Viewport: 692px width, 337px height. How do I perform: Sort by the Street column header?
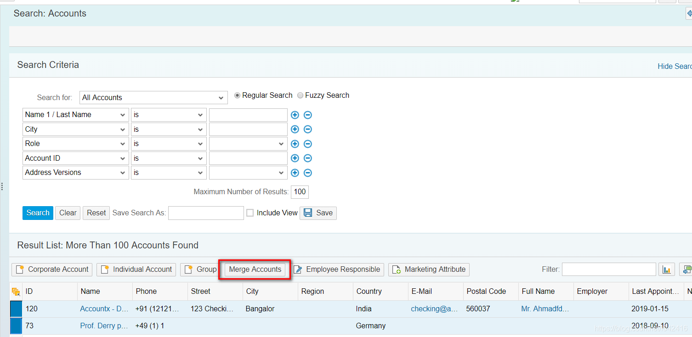pos(215,292)
